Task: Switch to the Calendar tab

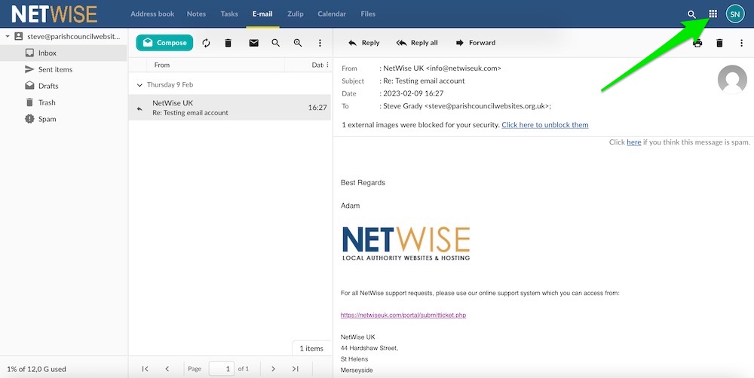Action: (332, 14)
